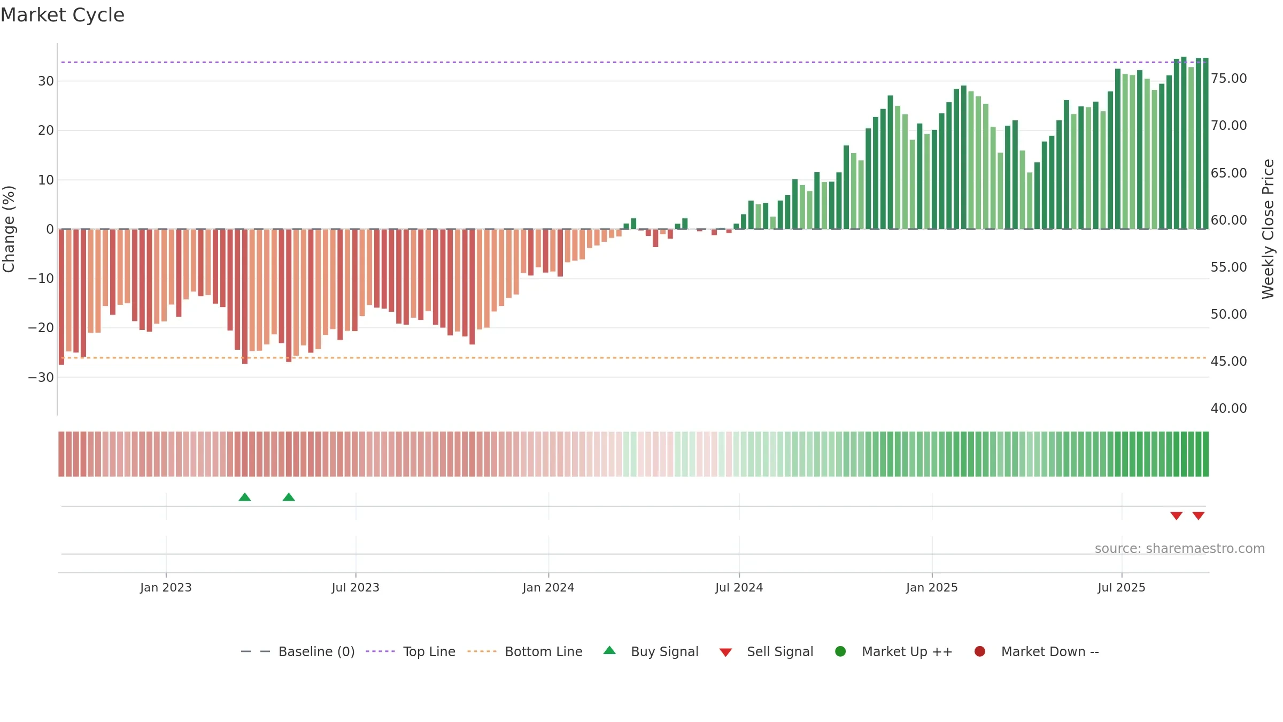
Task: Click the Change (%) axis title
Action: (9, 229)
